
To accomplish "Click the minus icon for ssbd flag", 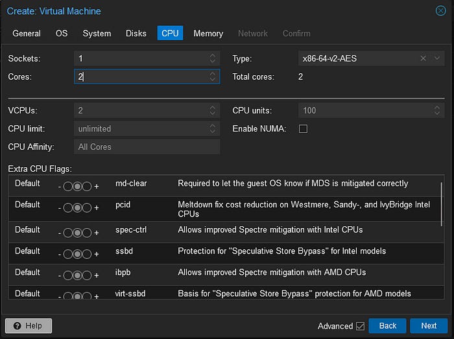I will tap(60, 254).
